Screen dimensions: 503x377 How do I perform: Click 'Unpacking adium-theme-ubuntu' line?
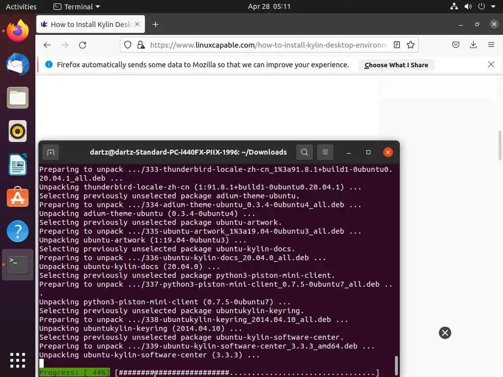147,214
